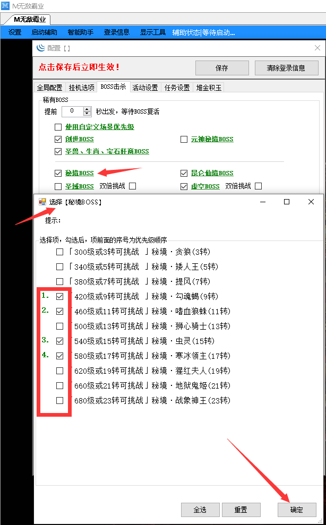Click the 确定 button

297,510
